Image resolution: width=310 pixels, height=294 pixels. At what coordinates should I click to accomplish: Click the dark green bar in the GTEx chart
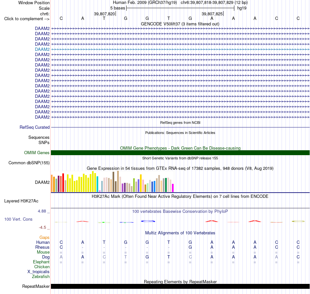click(x=166, y=185)
